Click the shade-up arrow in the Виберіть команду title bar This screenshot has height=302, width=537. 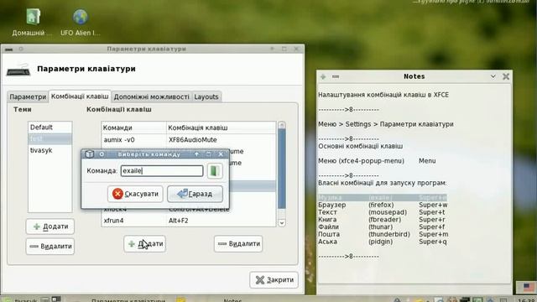196,154
